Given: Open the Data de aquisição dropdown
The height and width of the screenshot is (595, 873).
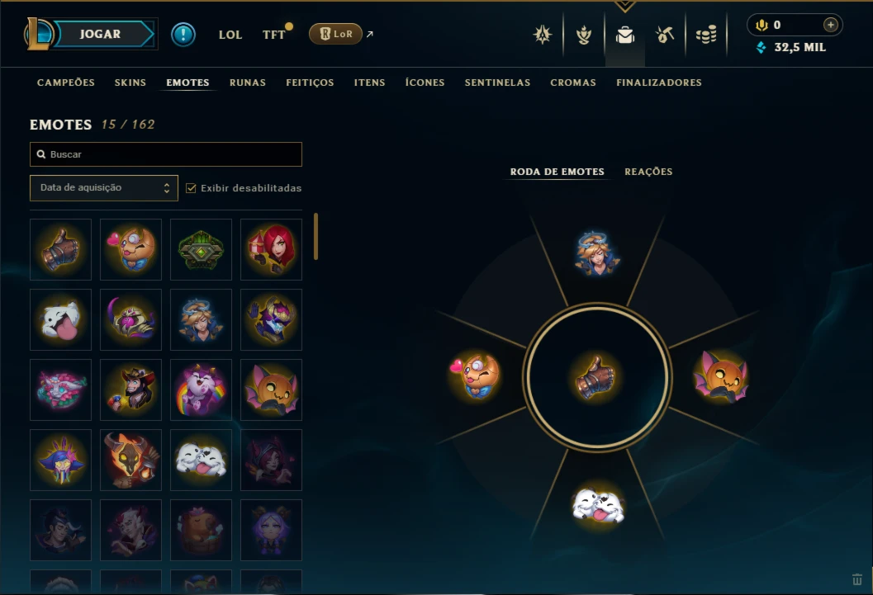Looking at the screenshot, I should pyautogui.click(x=104, y=188).
